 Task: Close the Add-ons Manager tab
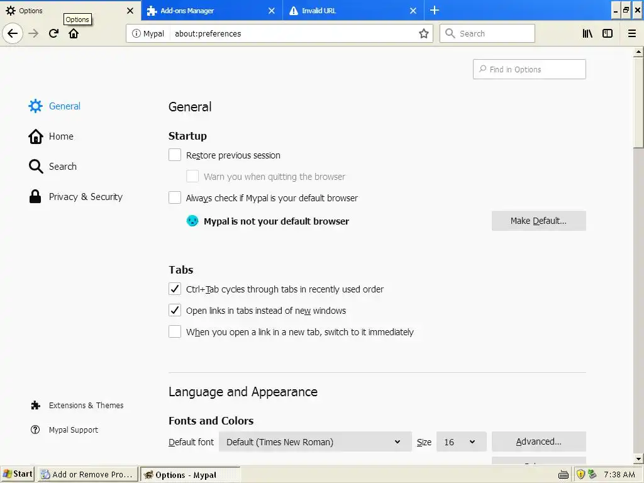point(272,11)
